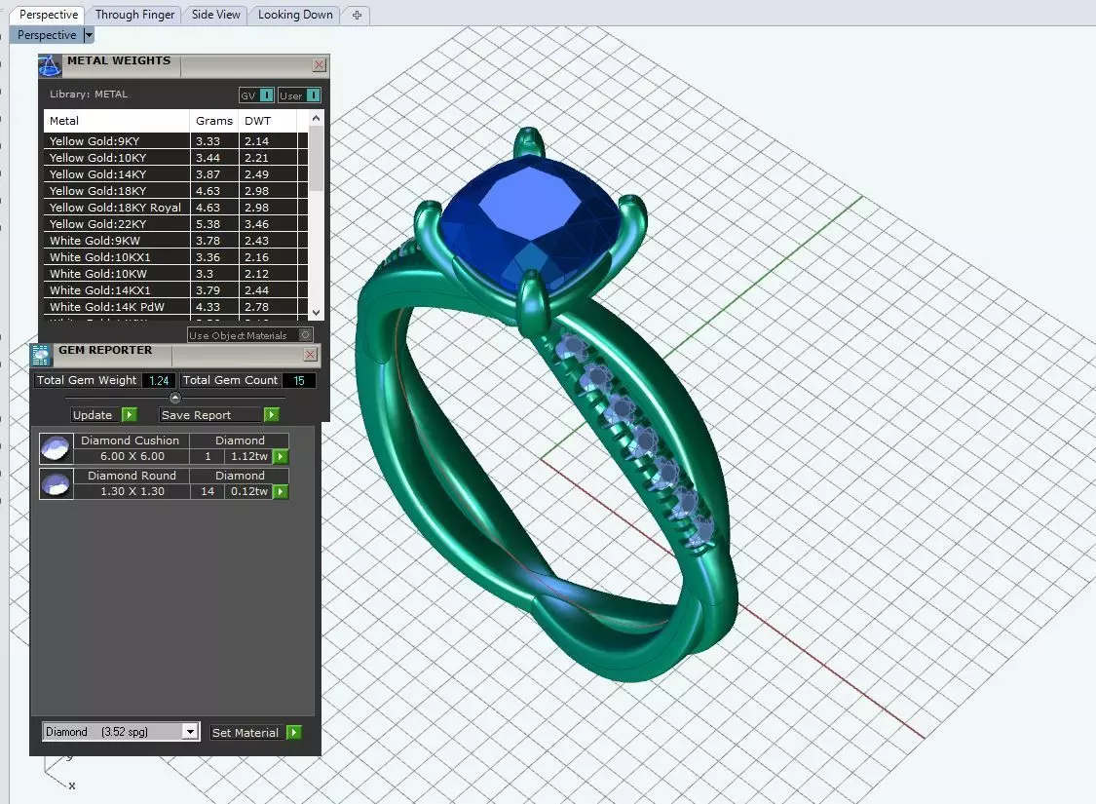
Task: Click the 0.12tw weight cell
Action: pyautogui.click(x=249, y=491)
